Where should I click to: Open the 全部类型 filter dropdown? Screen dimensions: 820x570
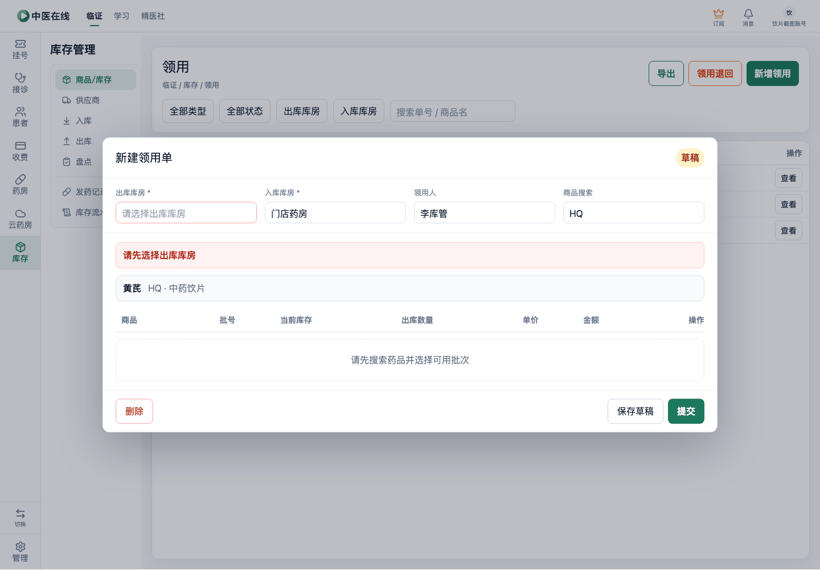(x=188, y=111)
